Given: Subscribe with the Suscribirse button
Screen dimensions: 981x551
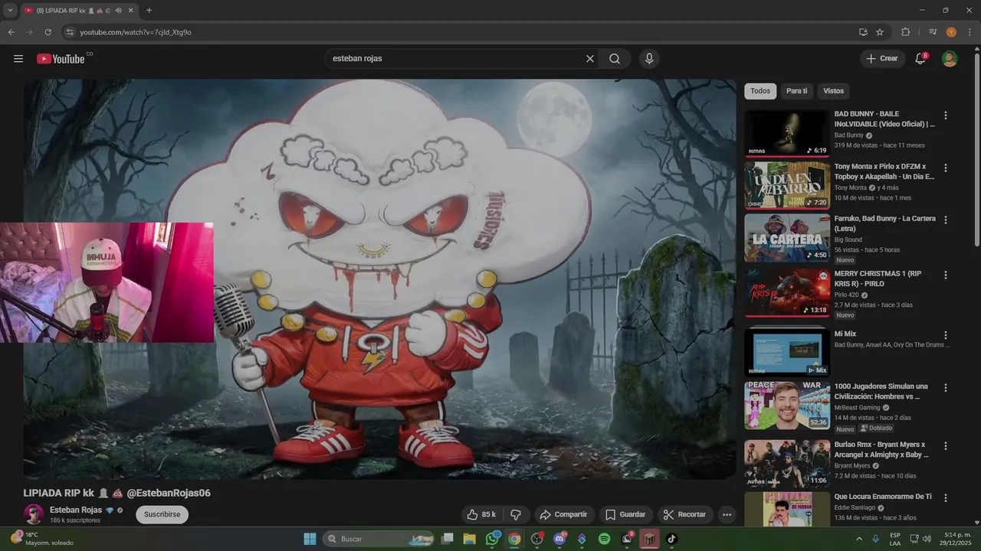Looking at the screenshot, I should coord(162,514).
